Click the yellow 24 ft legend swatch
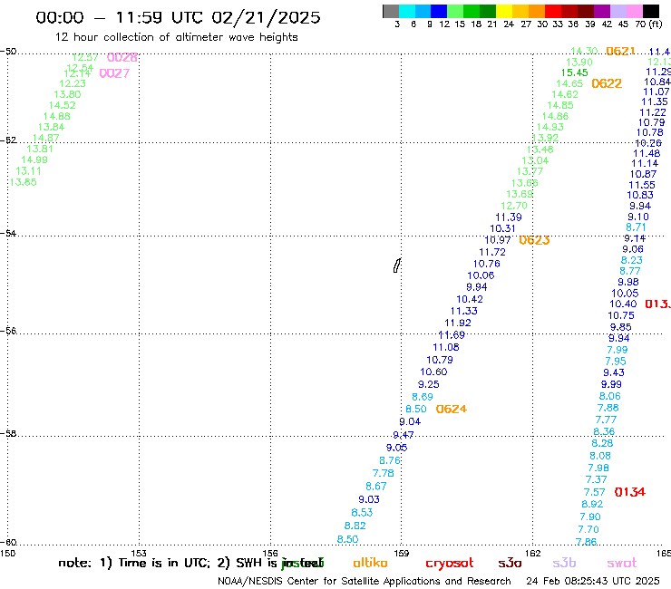 (504, 12)
